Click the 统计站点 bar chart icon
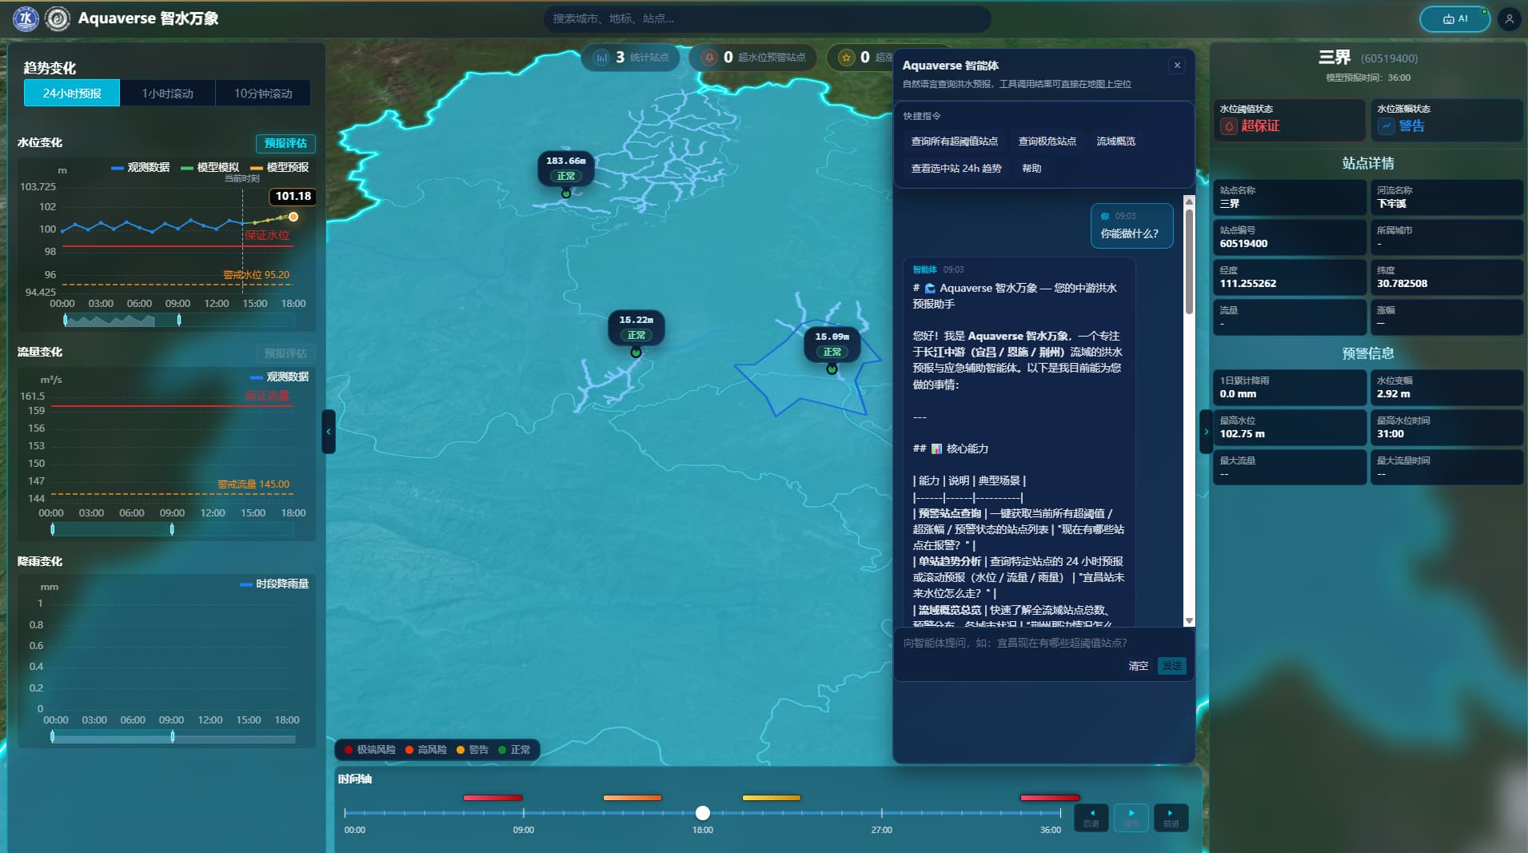 601,58
